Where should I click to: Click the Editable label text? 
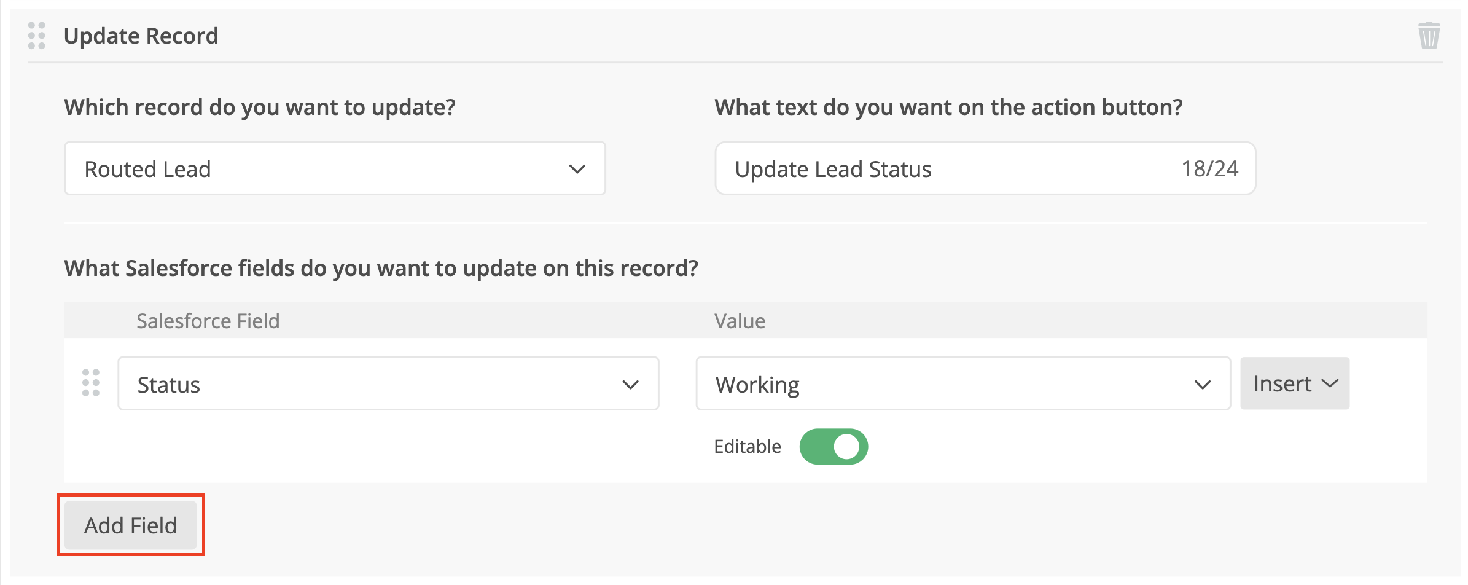coord(747,447)
